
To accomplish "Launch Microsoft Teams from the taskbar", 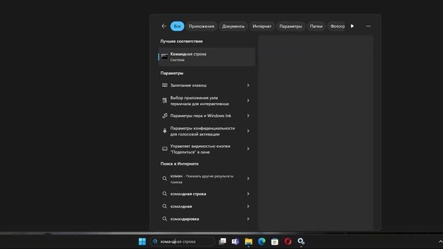I will (x=235, y=241).
